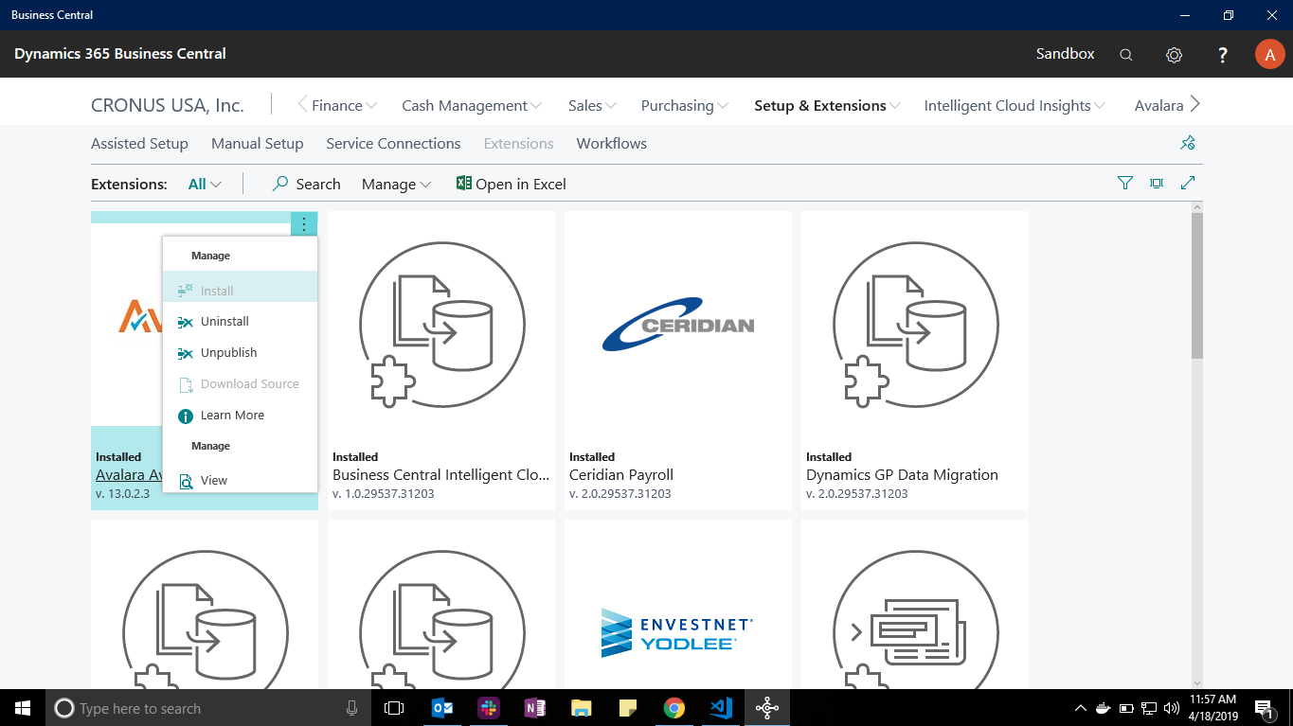Expand the Cash Management menu
This screenshot has width=1293, height=726.
tap(472, 106)
